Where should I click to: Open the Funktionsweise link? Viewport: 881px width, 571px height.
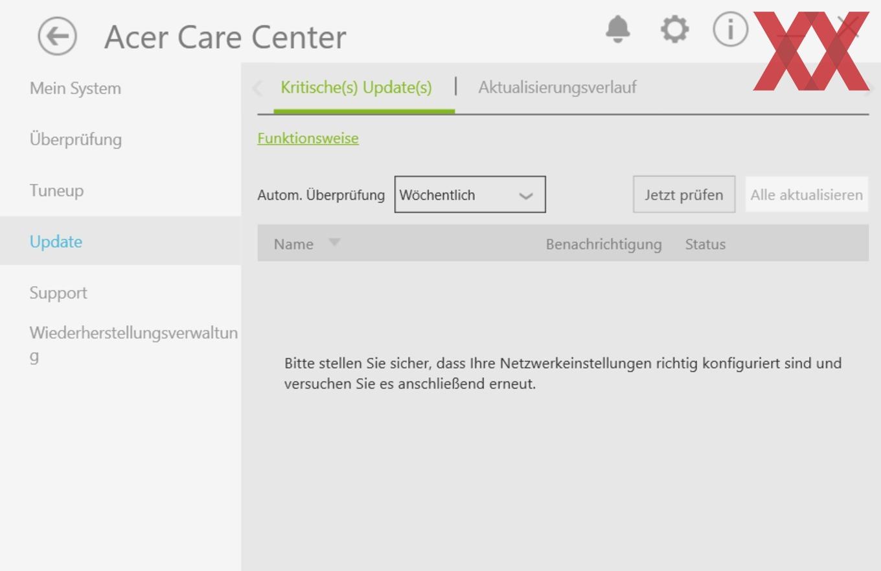308,138
